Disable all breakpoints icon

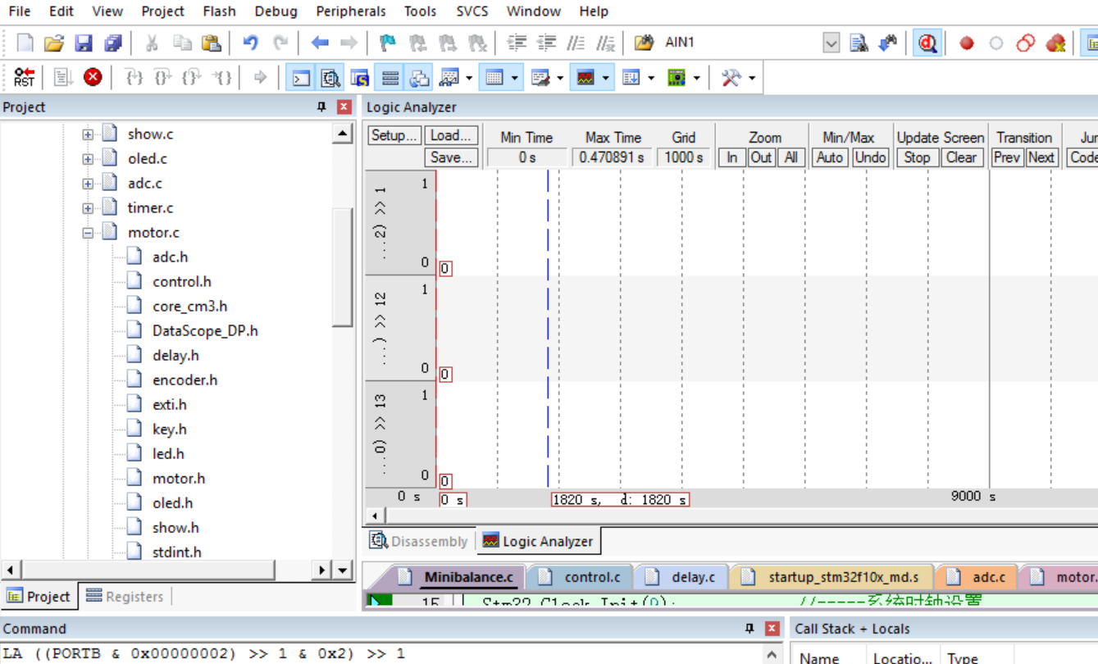1026,43
